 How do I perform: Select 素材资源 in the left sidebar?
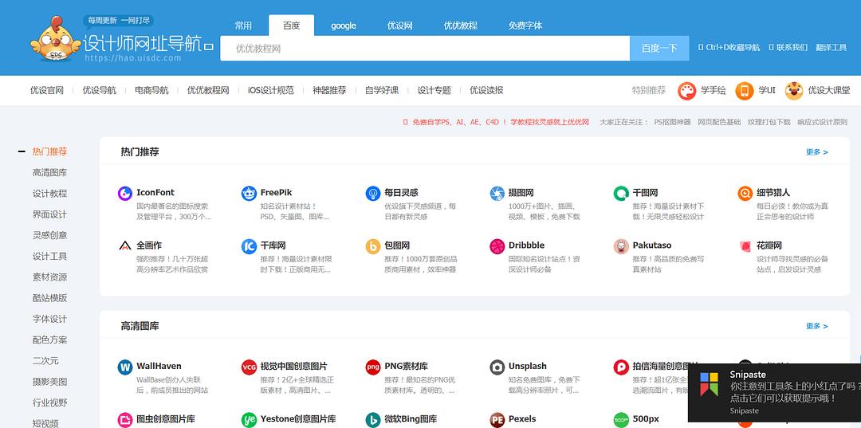50,277
